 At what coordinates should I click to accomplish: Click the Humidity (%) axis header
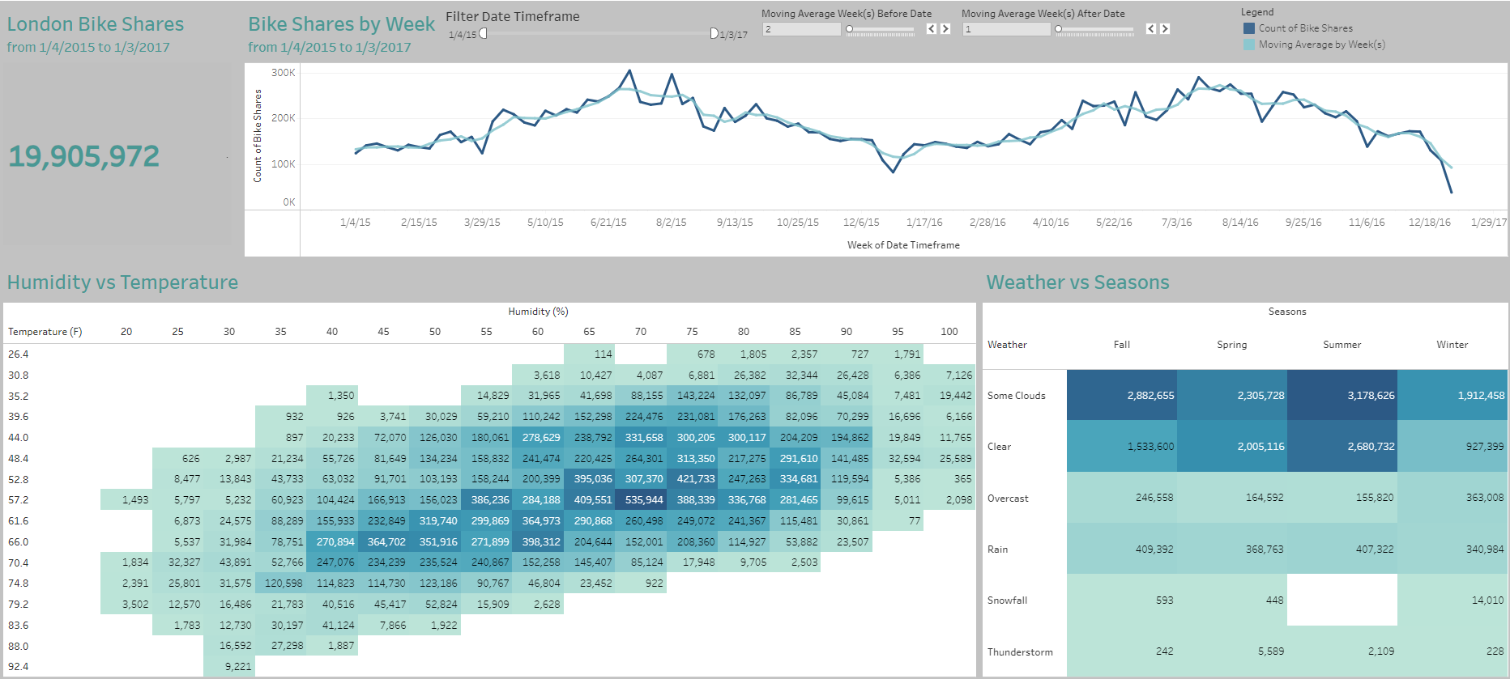pyautogui.click(x=538, y=312)
